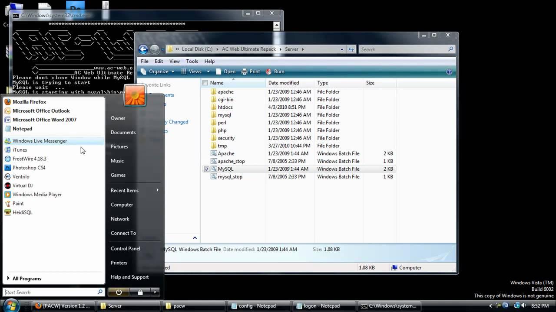Open the Tools menu
This screenshot has height=312, width=556.
click(x=192, y=61)
